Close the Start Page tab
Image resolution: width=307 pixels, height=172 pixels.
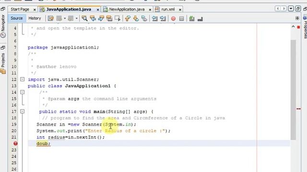(35, 10)
